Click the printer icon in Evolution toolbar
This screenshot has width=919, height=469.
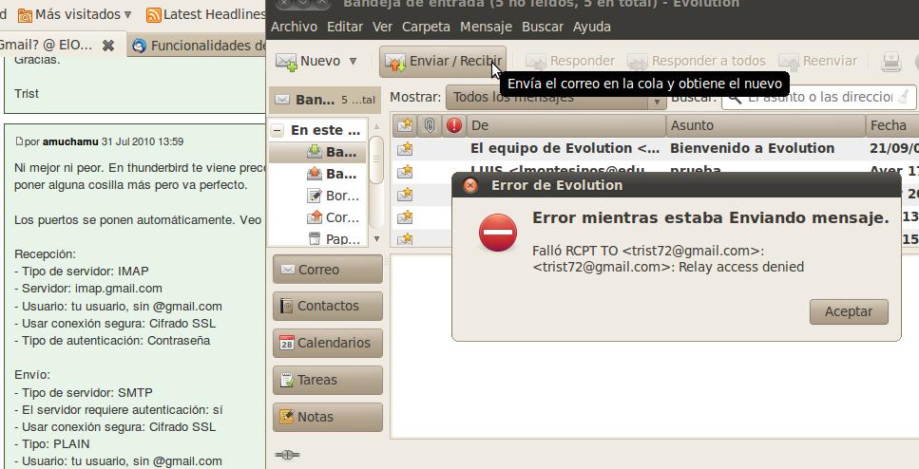[x=890, y=61]
